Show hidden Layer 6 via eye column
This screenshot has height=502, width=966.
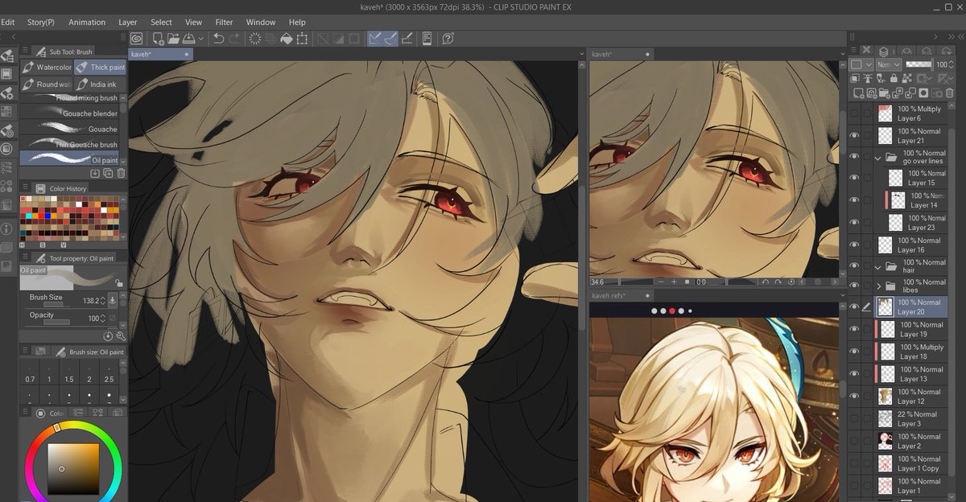(854, 113)
